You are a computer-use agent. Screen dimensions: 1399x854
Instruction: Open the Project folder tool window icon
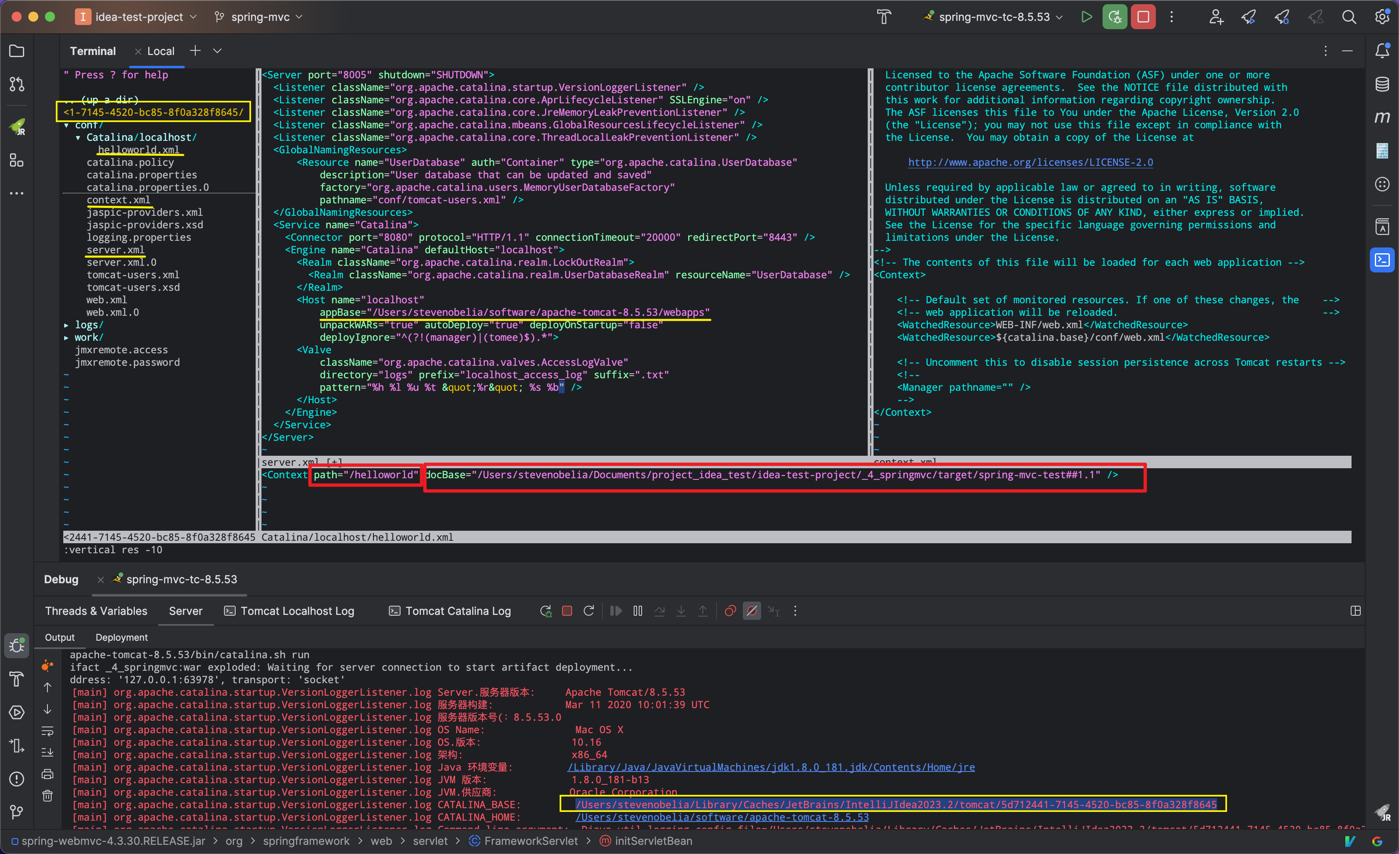click(x=17, y=51)
